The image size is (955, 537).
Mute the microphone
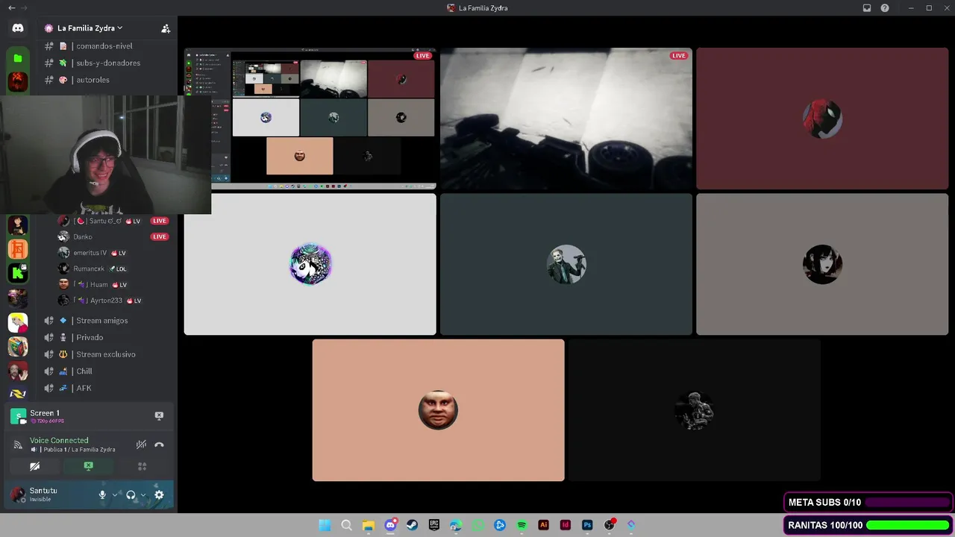point(103,494)
